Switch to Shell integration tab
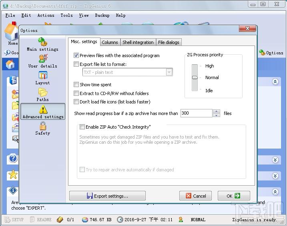 [x=138, y=42]
